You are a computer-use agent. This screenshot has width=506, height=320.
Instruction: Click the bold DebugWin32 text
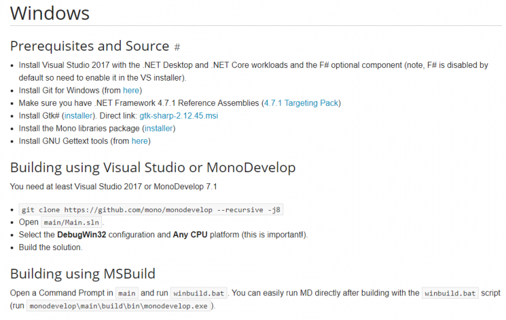(81, 235)
